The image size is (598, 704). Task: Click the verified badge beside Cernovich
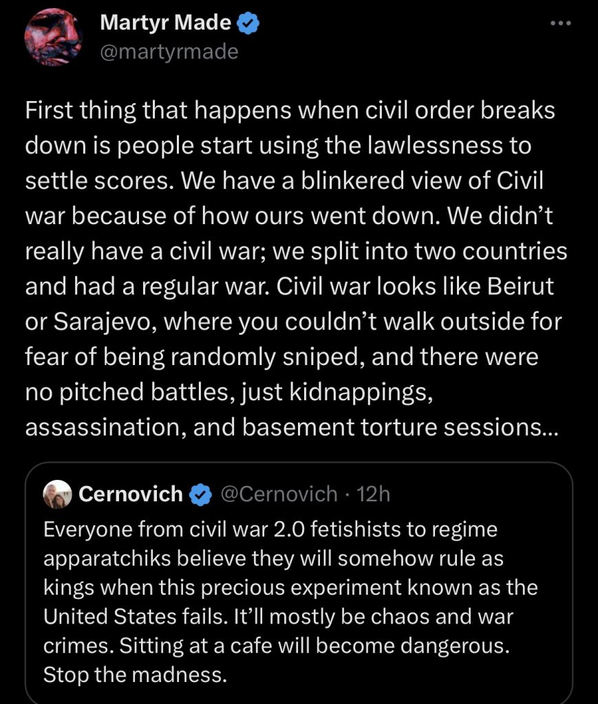(200, 494)
